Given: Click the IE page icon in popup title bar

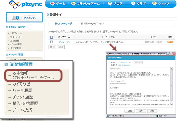Looking at the screenshot, I should coord(108,54).
